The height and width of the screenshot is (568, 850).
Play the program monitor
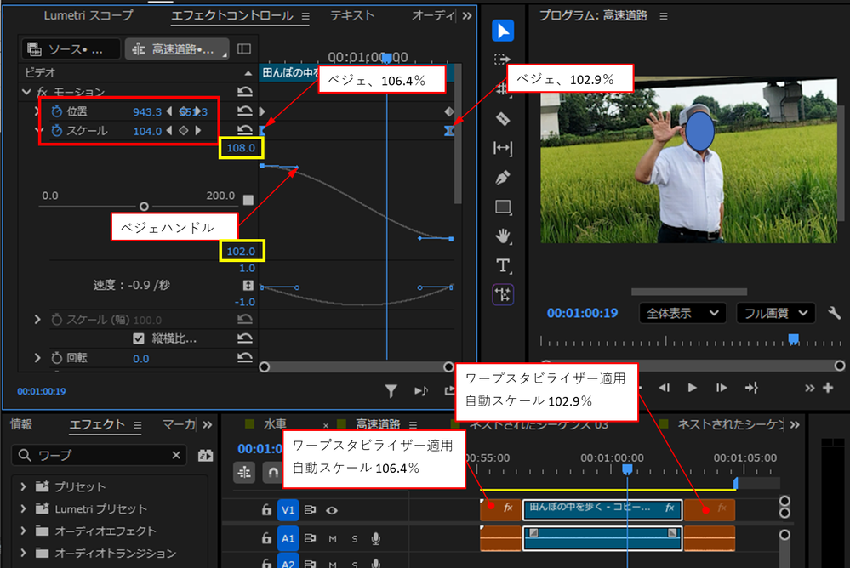tap(693, 388)
